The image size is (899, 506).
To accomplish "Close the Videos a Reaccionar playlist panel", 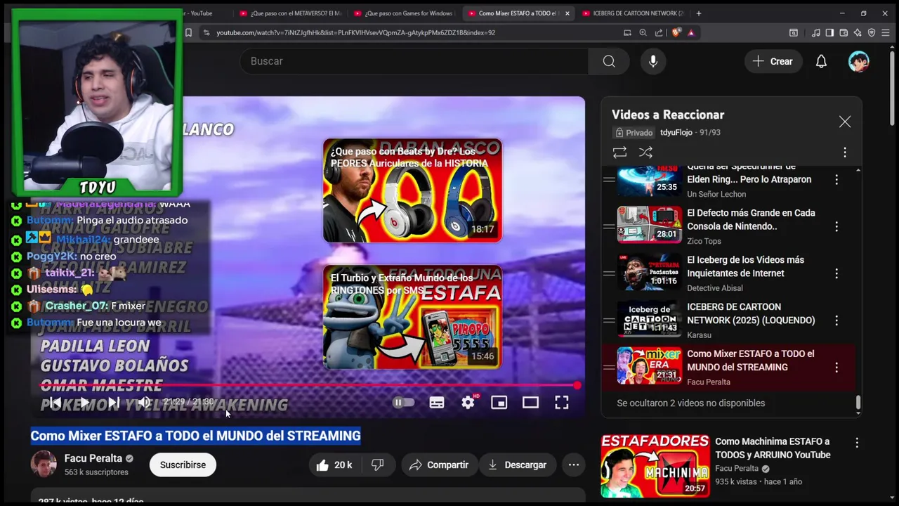I will click(845, 122).
